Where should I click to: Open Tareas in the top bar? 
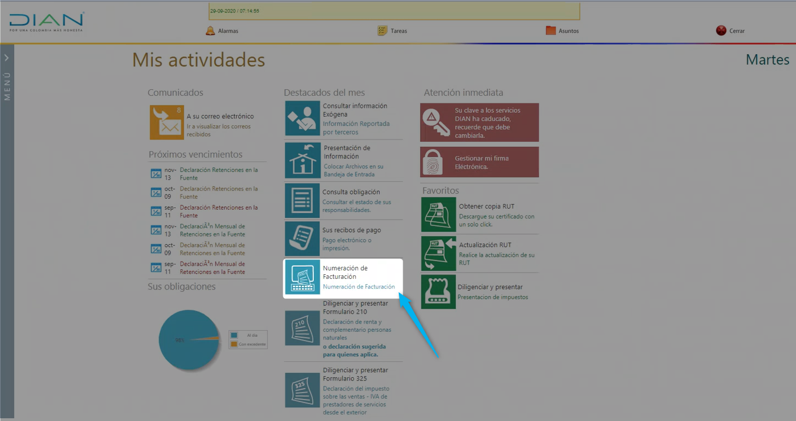[x=392, y=31]
